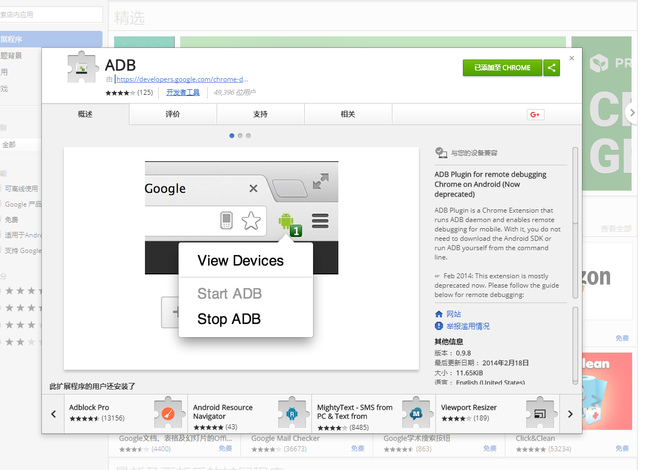Select 题背景 in the background sidebar

point(11,56)
